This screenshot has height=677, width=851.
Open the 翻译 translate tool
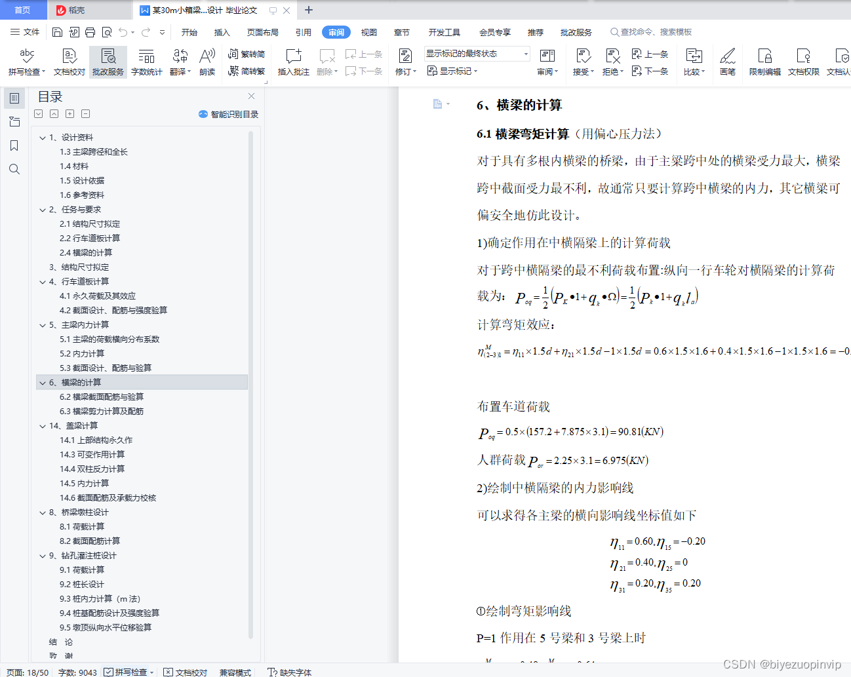tap(180, 62)
